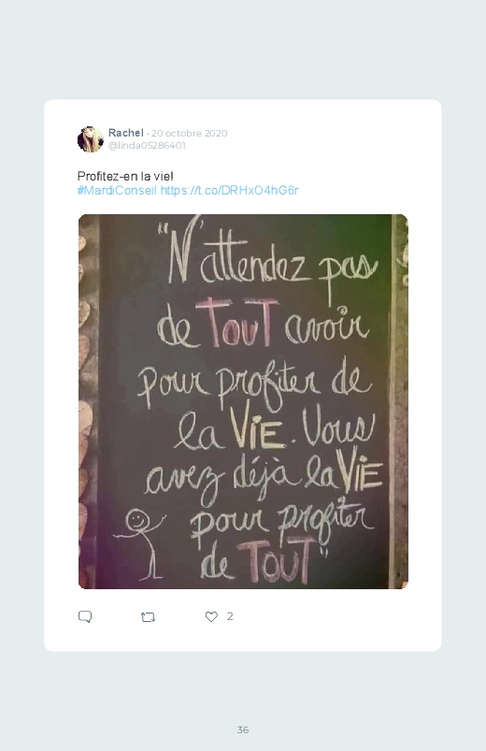Click the tweet text Profitez-en la vie!
486x751 pixels.
[125, 176]
